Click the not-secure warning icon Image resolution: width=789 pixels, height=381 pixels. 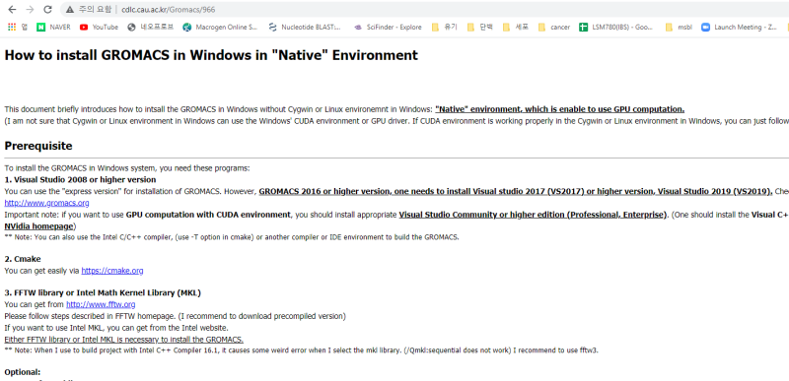click(x=70, y=10)
